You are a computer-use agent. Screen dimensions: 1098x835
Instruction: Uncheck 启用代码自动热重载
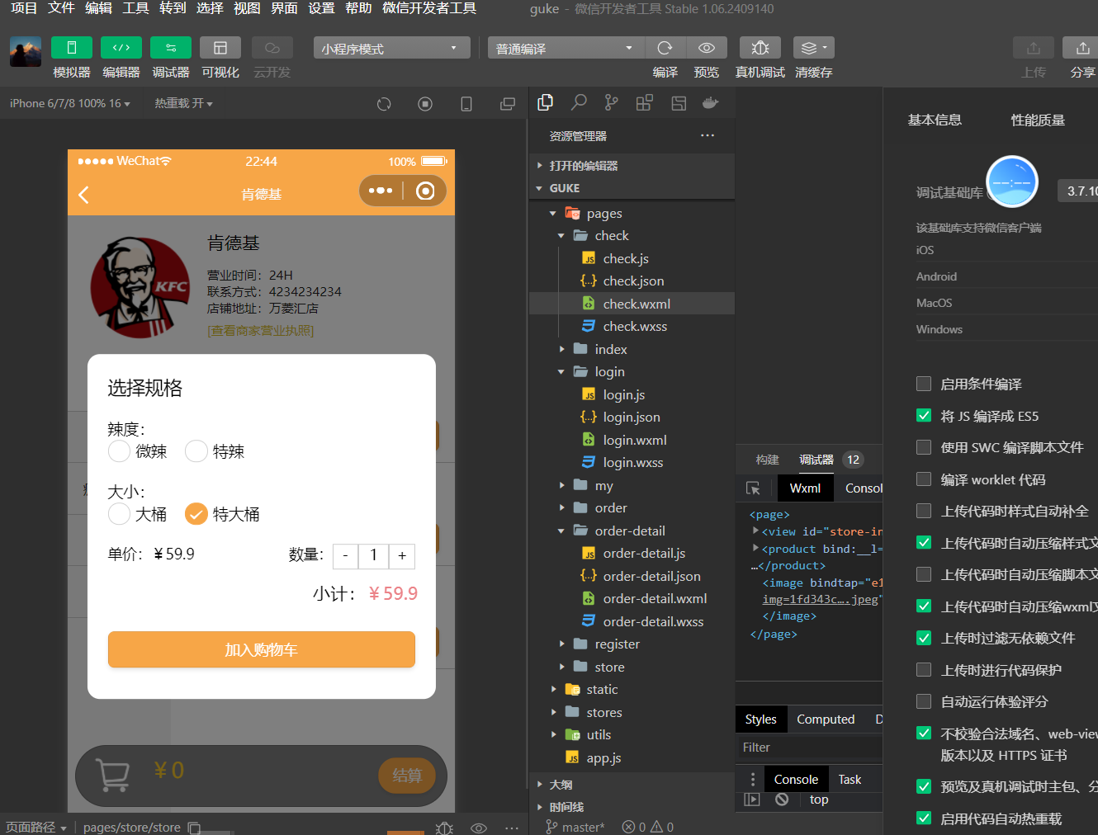pyautogui.click(x=924, y=818)
